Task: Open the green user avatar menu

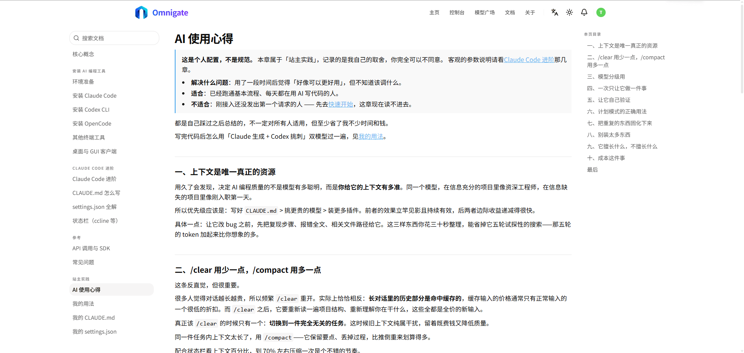Action: [601, 12]
